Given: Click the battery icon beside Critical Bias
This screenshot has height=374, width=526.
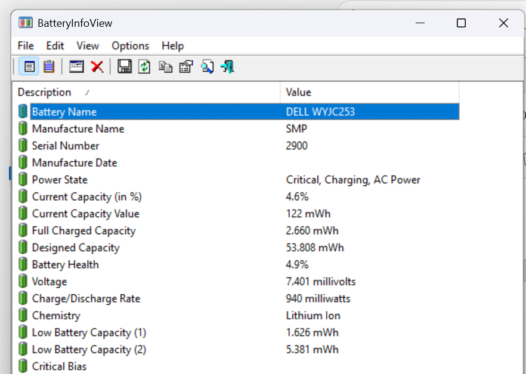Looking at the screenshot, I should (x=23, y=366).
